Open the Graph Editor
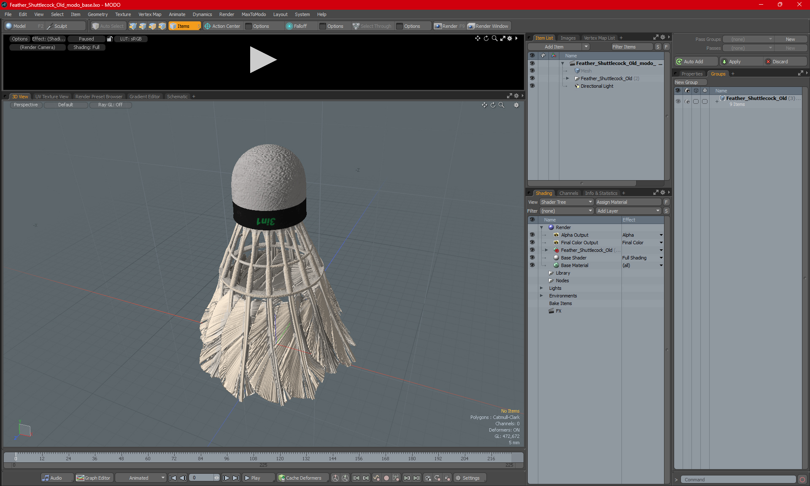Image resolution: width=810 pixels, height=486 pixels. pyautogui.click(x=94, y=478)
